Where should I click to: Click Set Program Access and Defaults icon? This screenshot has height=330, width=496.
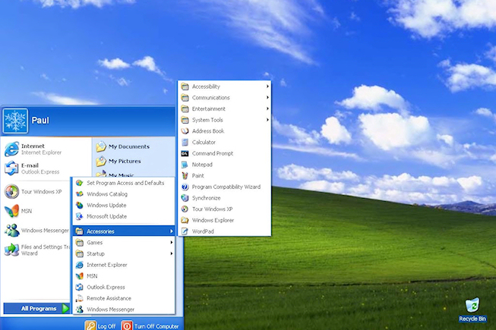coord(80,183)
